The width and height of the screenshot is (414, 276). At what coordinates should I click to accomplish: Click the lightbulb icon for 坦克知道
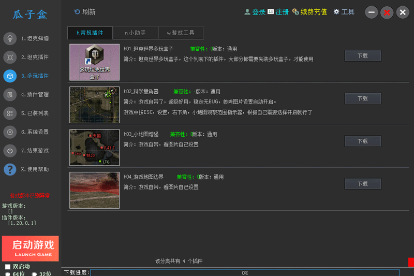10,38
